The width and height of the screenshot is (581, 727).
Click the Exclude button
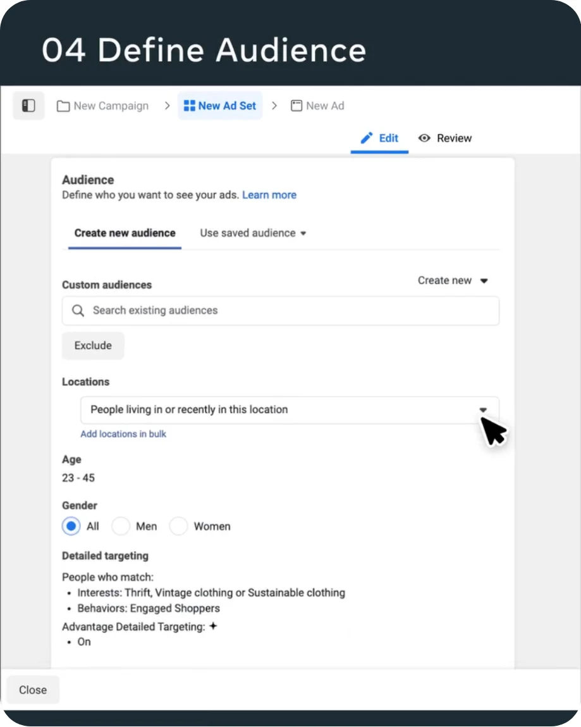click(x=93, y=345)
